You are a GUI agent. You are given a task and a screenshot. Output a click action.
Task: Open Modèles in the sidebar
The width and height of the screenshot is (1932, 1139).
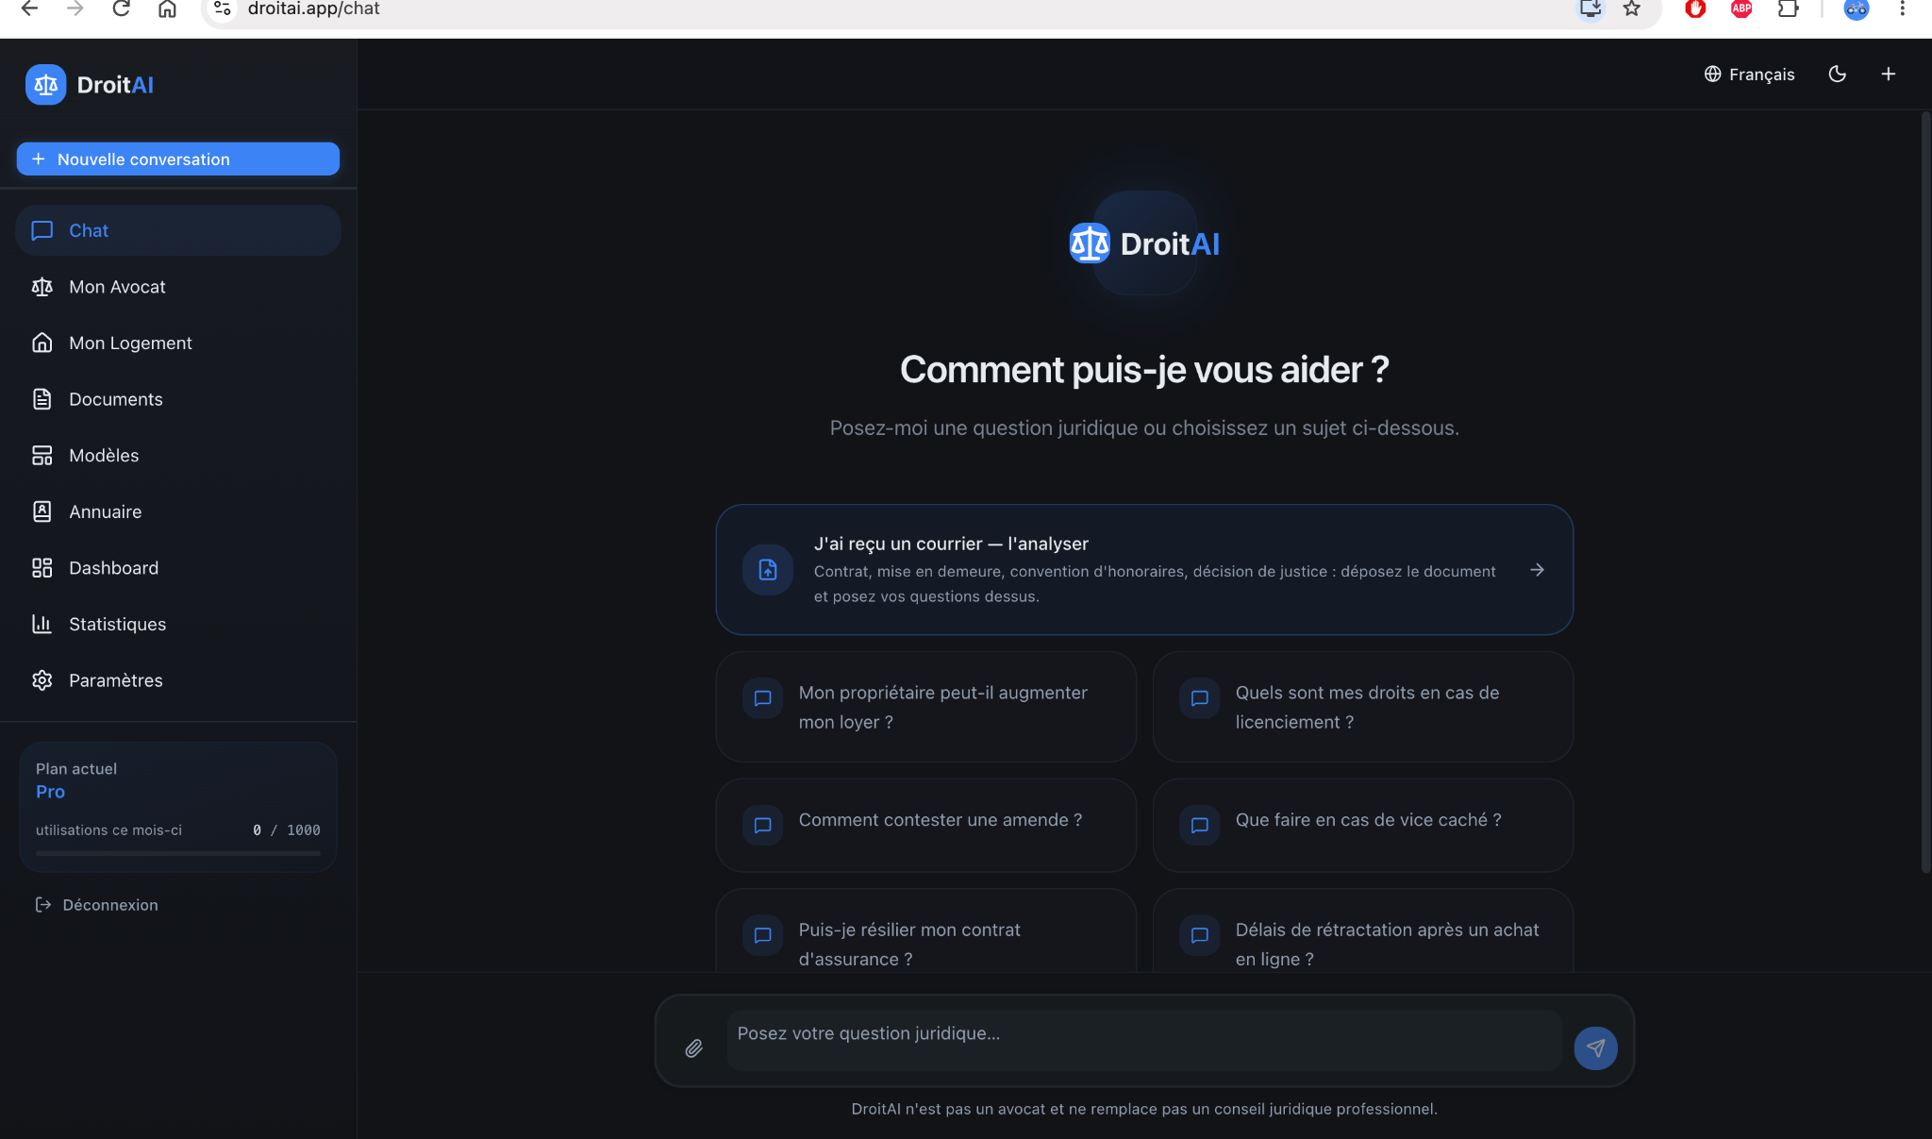pyautogui.click(x=177, y=455)
